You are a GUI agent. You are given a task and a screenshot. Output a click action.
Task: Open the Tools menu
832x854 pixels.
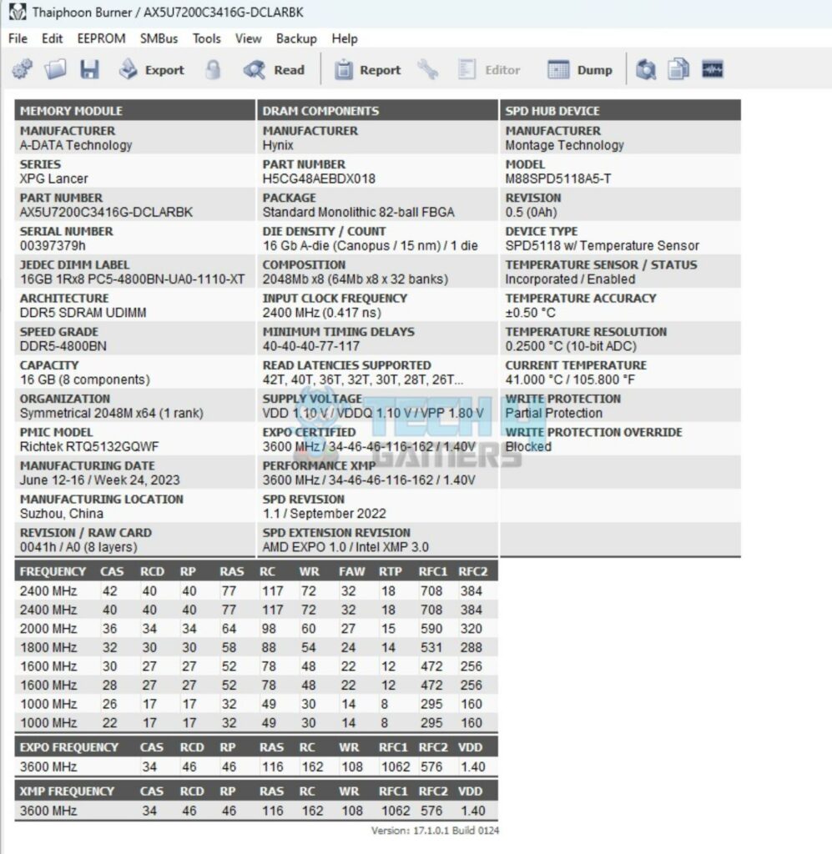point(206,38)
